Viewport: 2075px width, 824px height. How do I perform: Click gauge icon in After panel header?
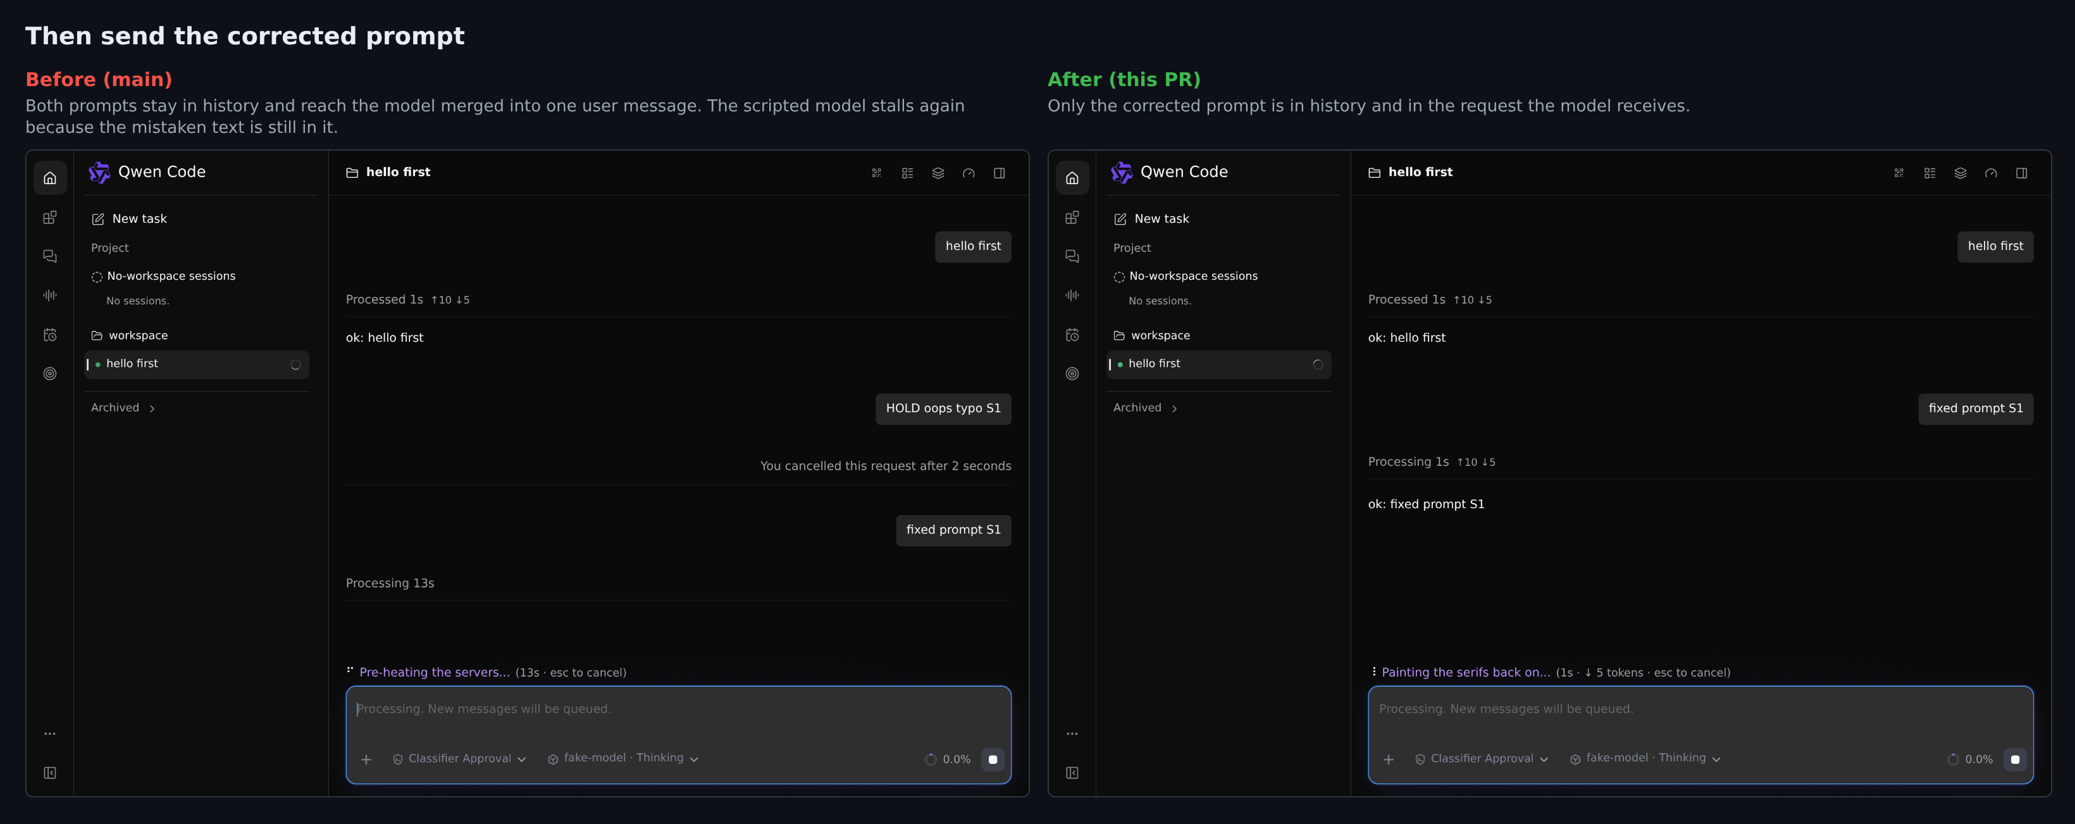(1991, 173)
